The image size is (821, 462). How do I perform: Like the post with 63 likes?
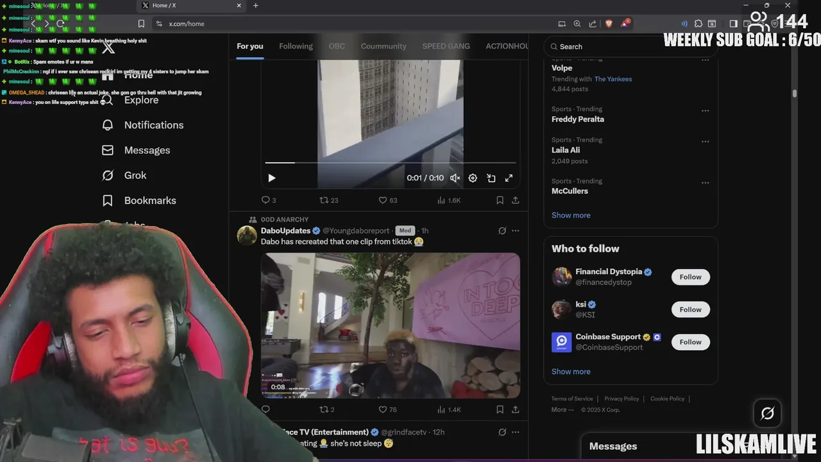387,200
